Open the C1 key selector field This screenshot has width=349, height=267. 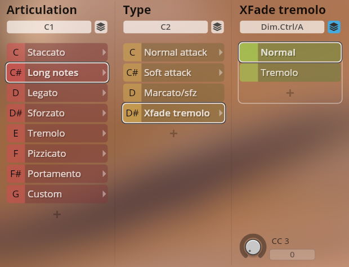point(49,27)
